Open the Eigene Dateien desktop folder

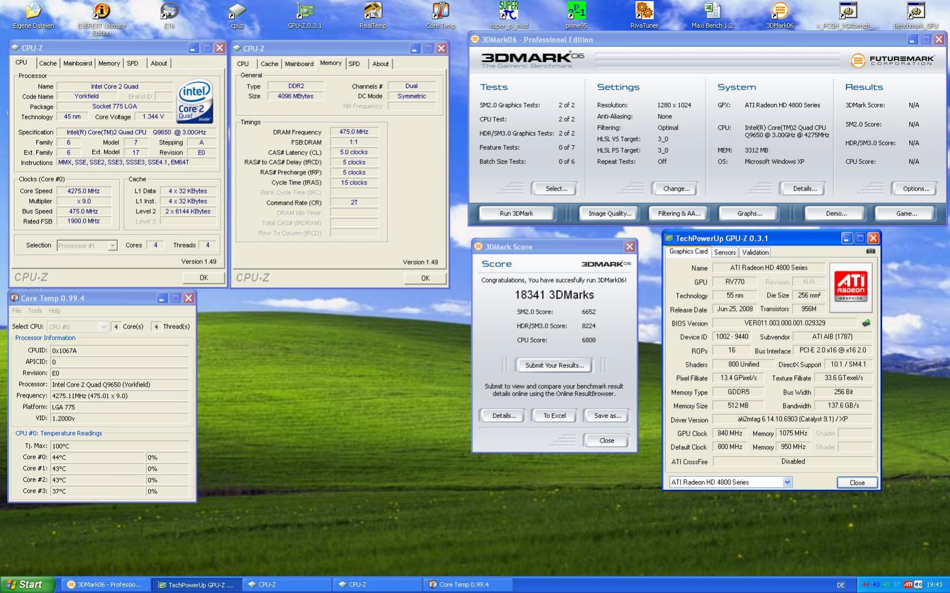click(x=33, y=15)
